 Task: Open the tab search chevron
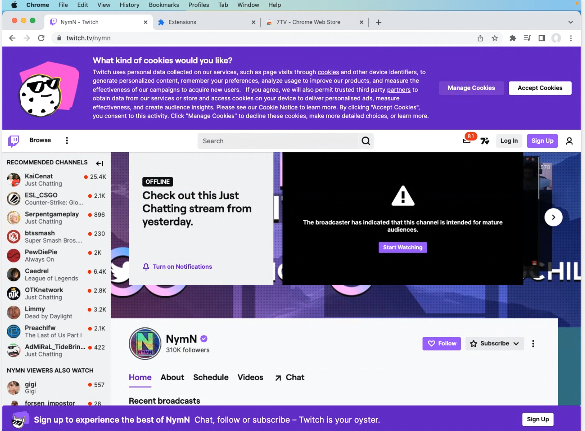pos(571,22)
